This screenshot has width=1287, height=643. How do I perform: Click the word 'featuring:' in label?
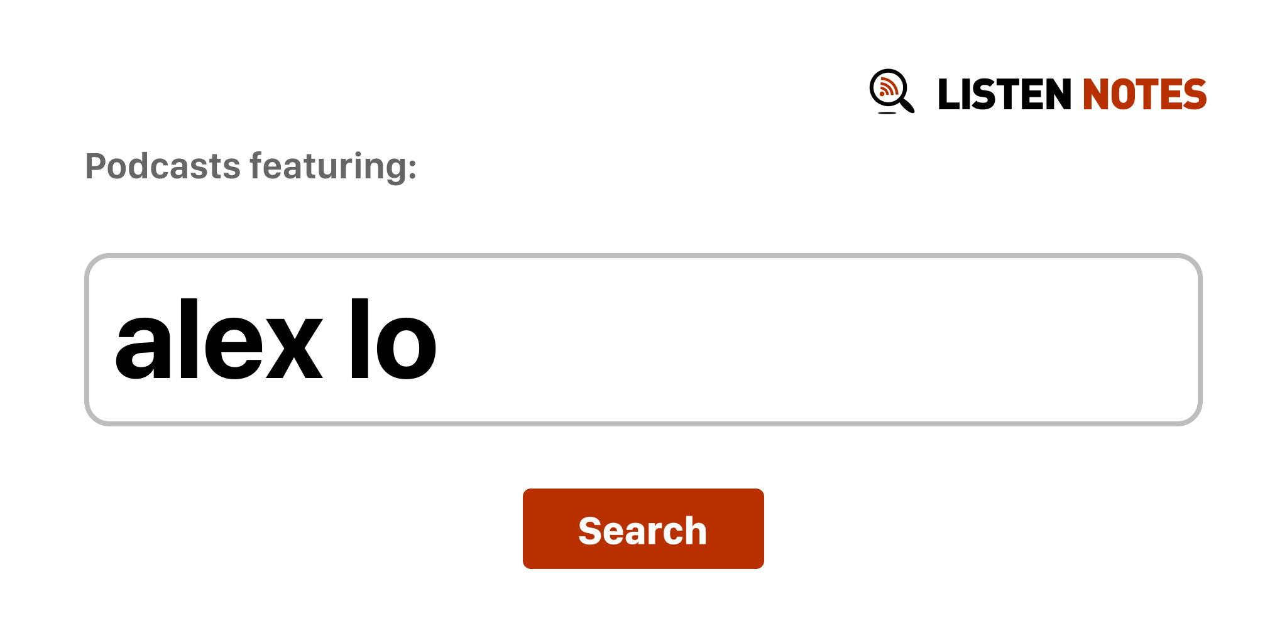click(333, 166)
